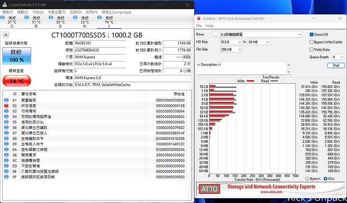Open the CrystalDiskInfo help menu (H)
Screen dimensions: 347x203
(92, 12)
